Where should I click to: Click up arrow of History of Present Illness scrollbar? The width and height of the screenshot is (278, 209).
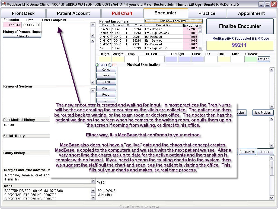[x=93, y=41]
